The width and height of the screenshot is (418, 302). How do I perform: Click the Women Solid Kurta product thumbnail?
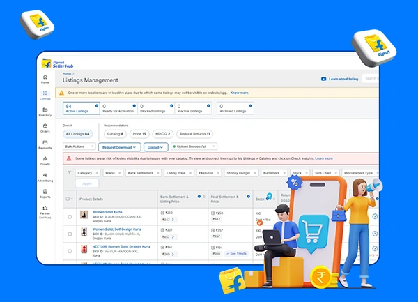(x=84, y=215)
